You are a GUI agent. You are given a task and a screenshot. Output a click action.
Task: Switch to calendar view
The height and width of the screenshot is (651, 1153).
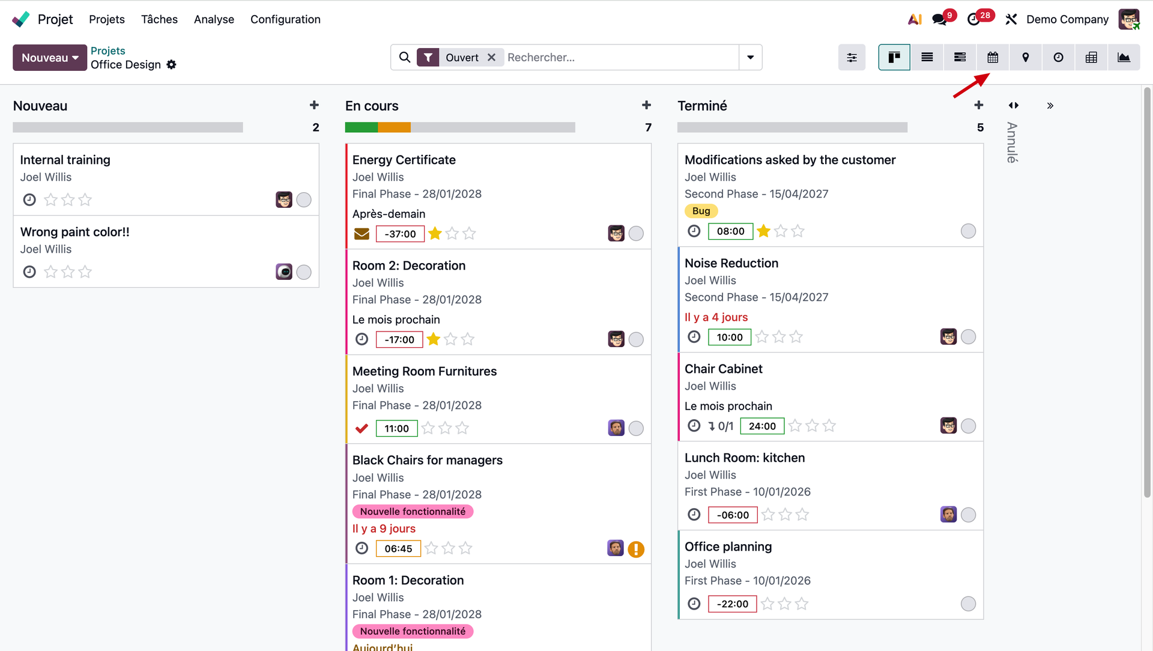(x=993, y=58)
